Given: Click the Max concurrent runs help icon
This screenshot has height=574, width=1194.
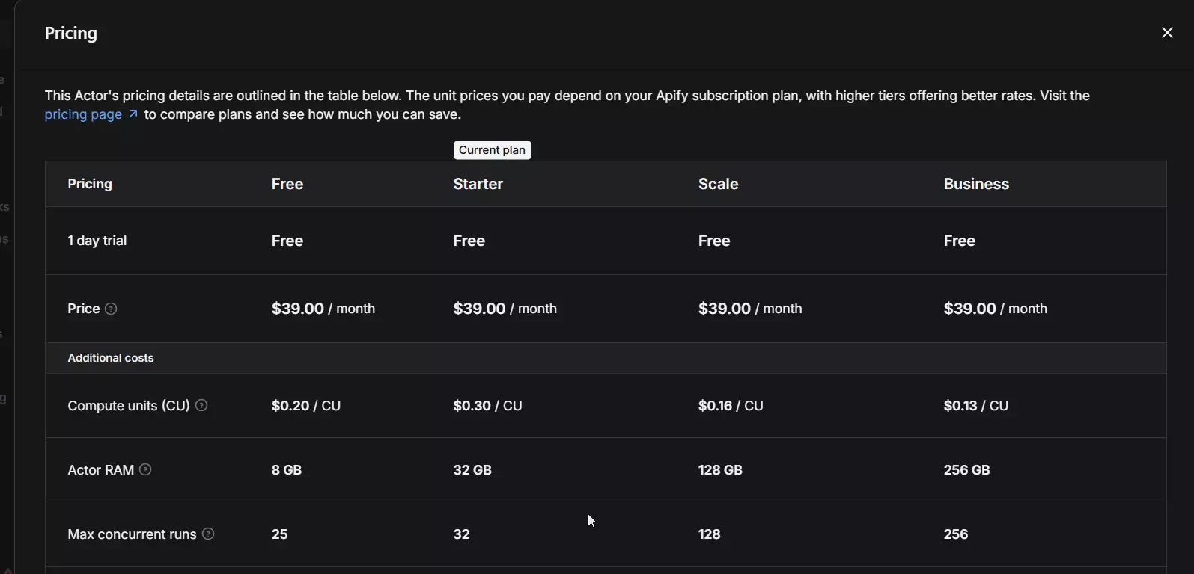Looking at the screenshot, I should point(209,534).
